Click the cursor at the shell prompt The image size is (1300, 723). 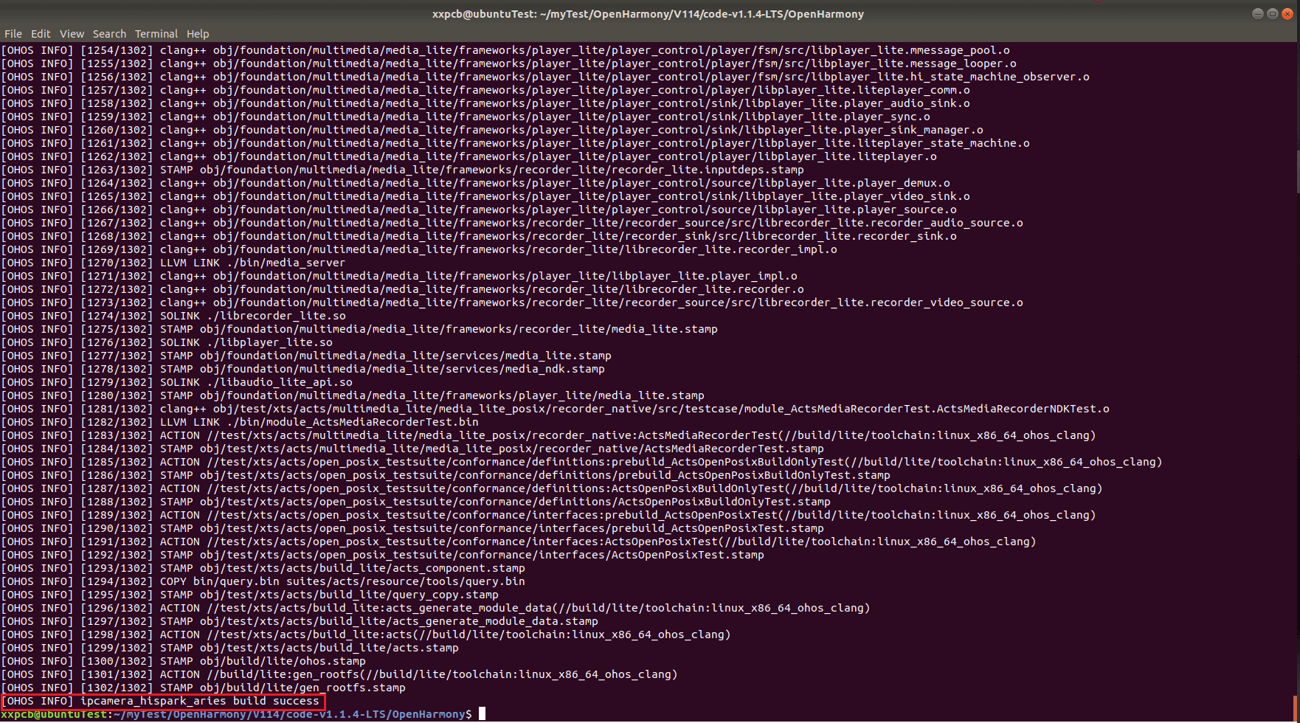pos(482,713)
